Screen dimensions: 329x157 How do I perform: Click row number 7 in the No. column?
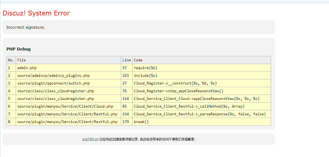tap(11, 114)
